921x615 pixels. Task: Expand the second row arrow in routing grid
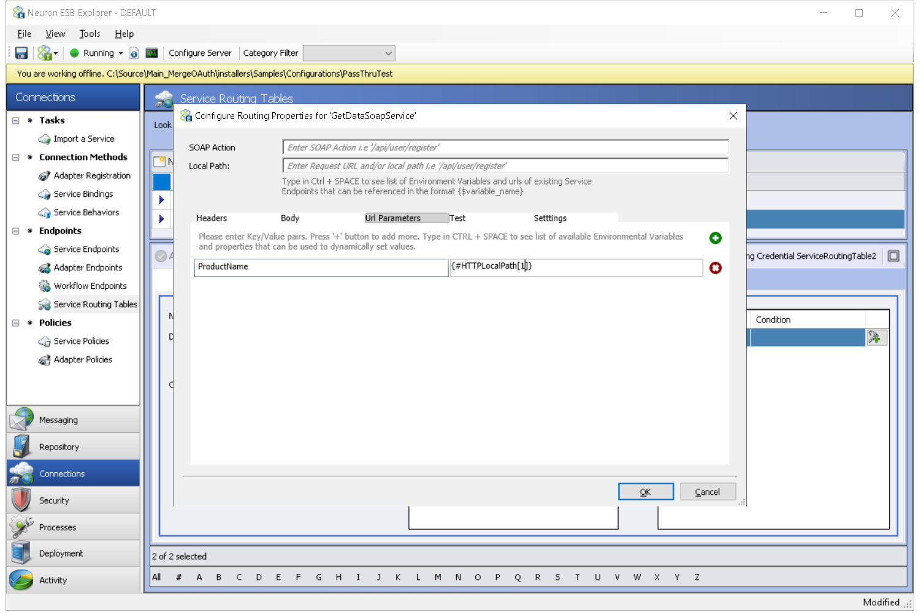pos(161,219)
